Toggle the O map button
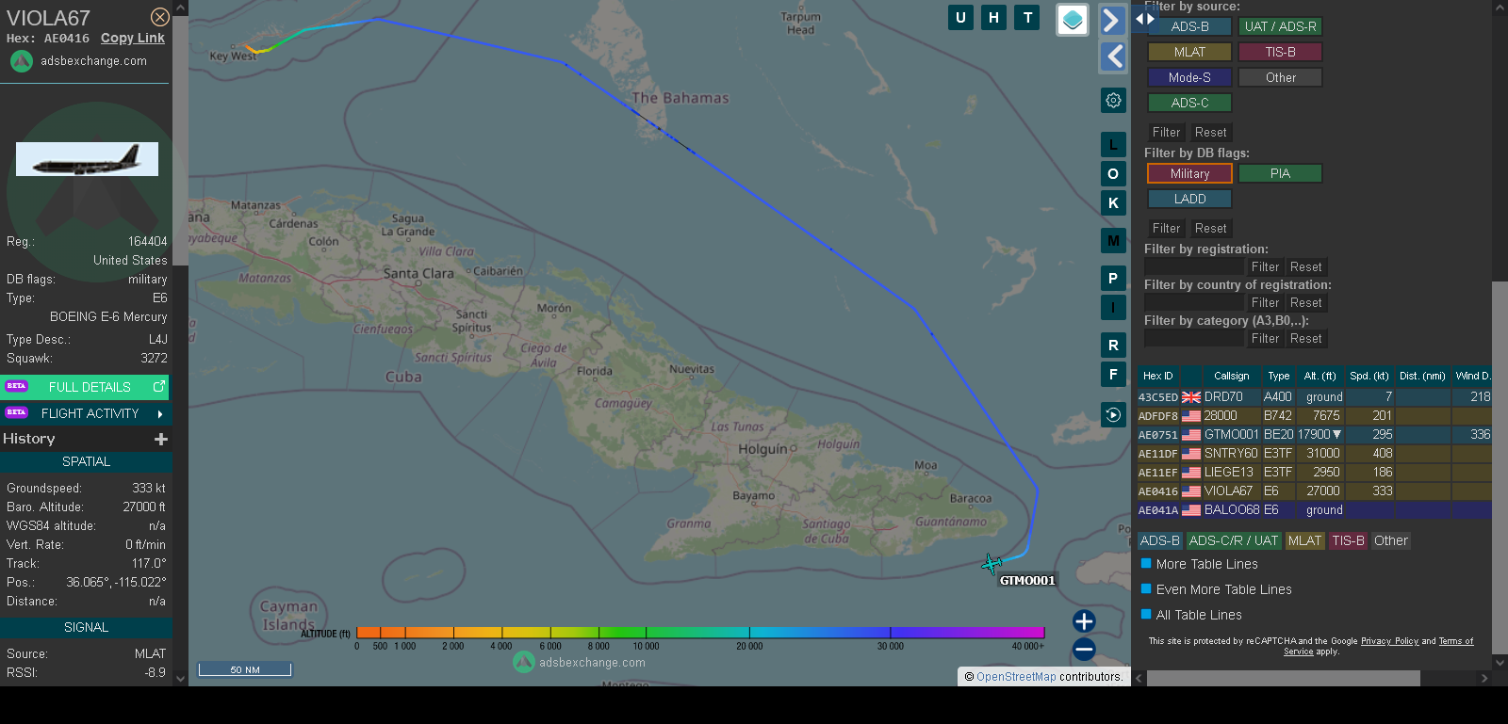 1113,174
